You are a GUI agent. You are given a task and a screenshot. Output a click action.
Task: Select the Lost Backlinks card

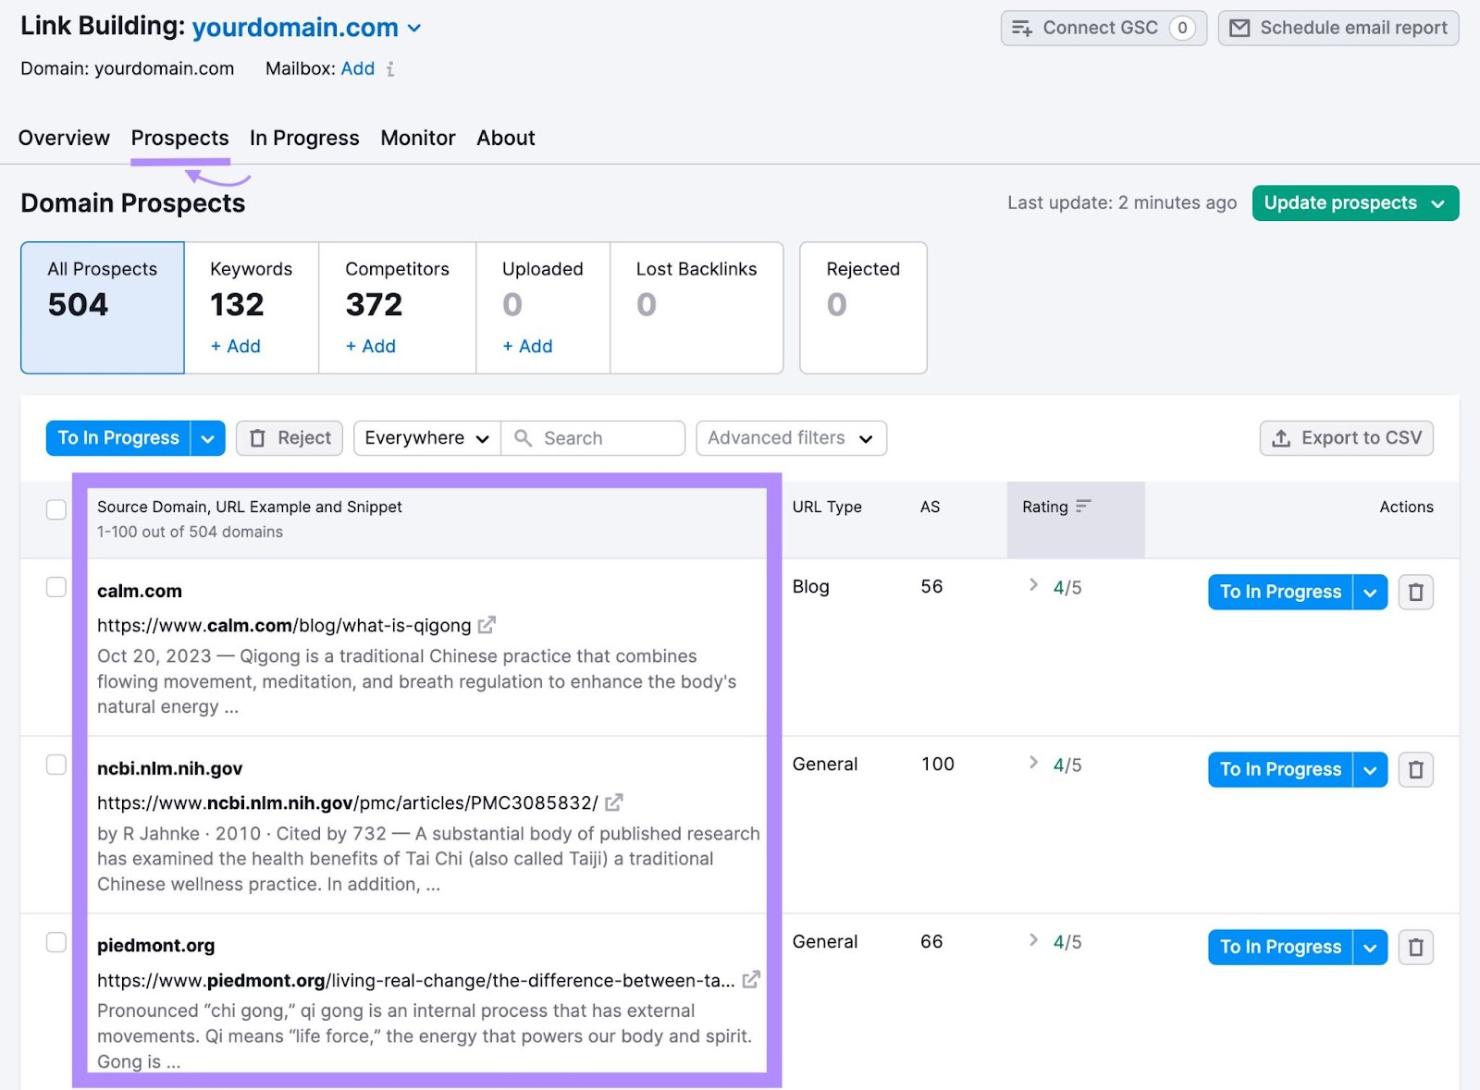(x=697, y=308)
